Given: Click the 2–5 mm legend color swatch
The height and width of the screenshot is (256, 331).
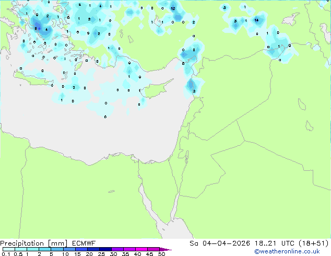Looking at the screenshot, I should click(45, 249).
